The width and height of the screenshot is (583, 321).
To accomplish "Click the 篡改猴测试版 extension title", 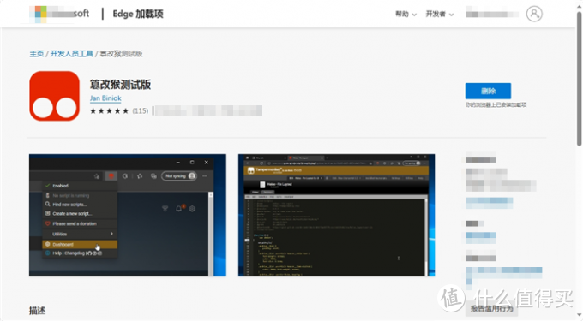I will pos(121,85).
